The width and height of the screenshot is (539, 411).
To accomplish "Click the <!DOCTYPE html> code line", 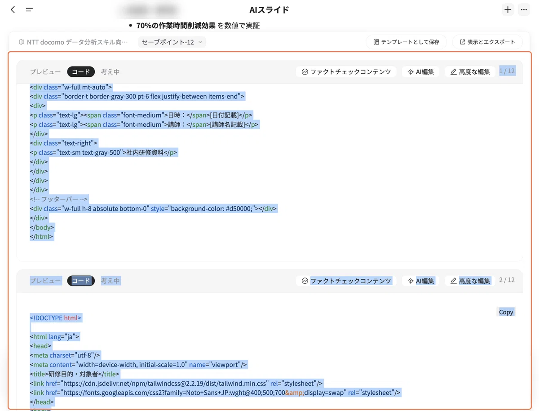I will (56, 318).
